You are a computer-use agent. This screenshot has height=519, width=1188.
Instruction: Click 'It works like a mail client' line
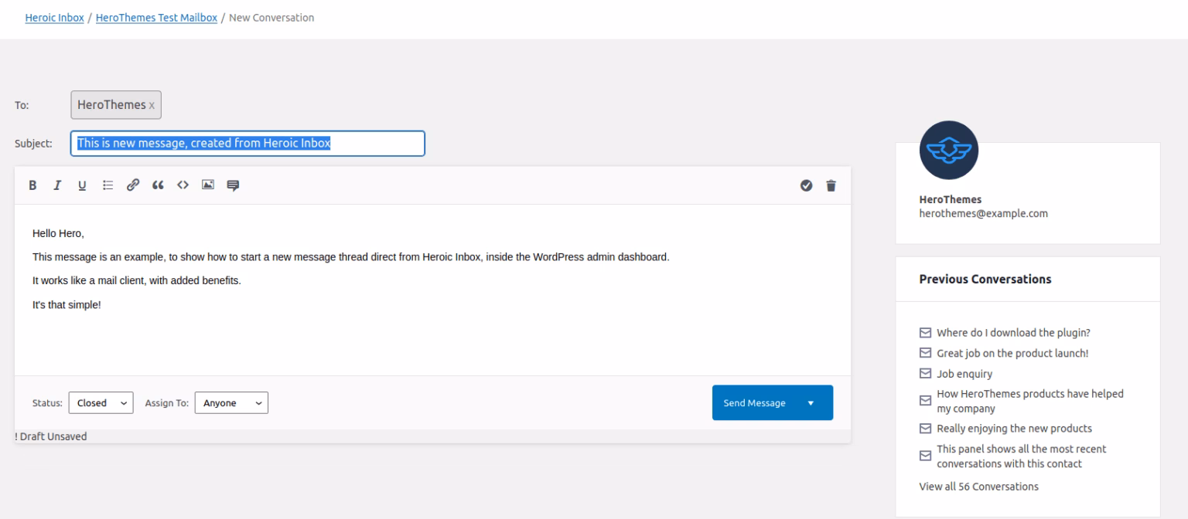click(x=137, y=281)
